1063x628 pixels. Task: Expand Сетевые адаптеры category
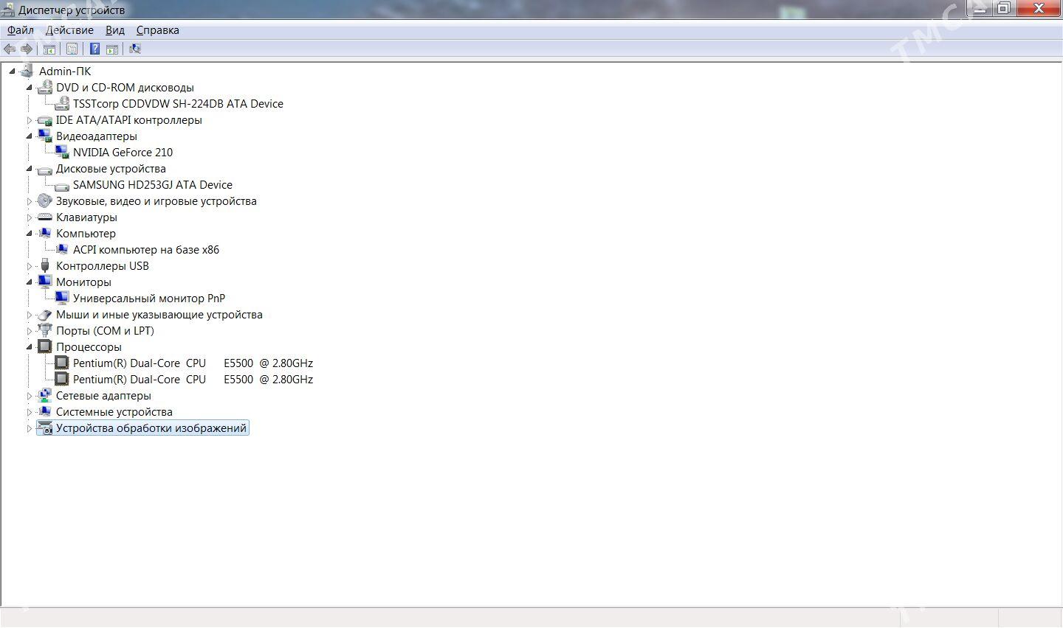pyautogui.click(x=30, y=396)
